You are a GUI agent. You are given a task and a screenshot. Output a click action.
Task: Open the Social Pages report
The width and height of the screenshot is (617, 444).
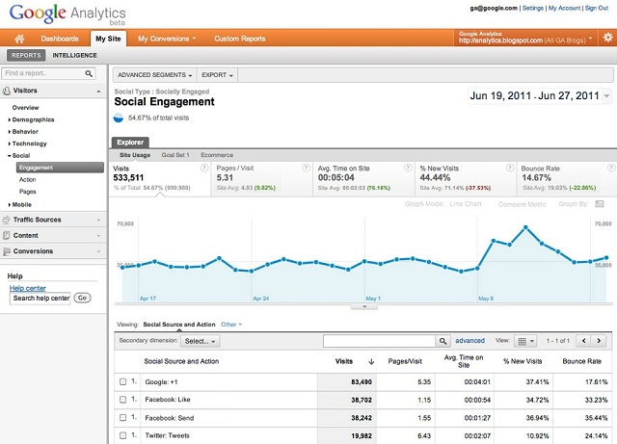[x=28, y=192]
